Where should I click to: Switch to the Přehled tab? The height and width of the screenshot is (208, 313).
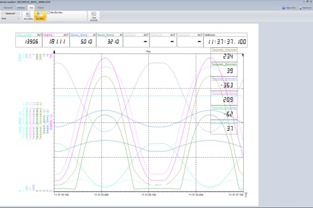[x=21, y=8]
